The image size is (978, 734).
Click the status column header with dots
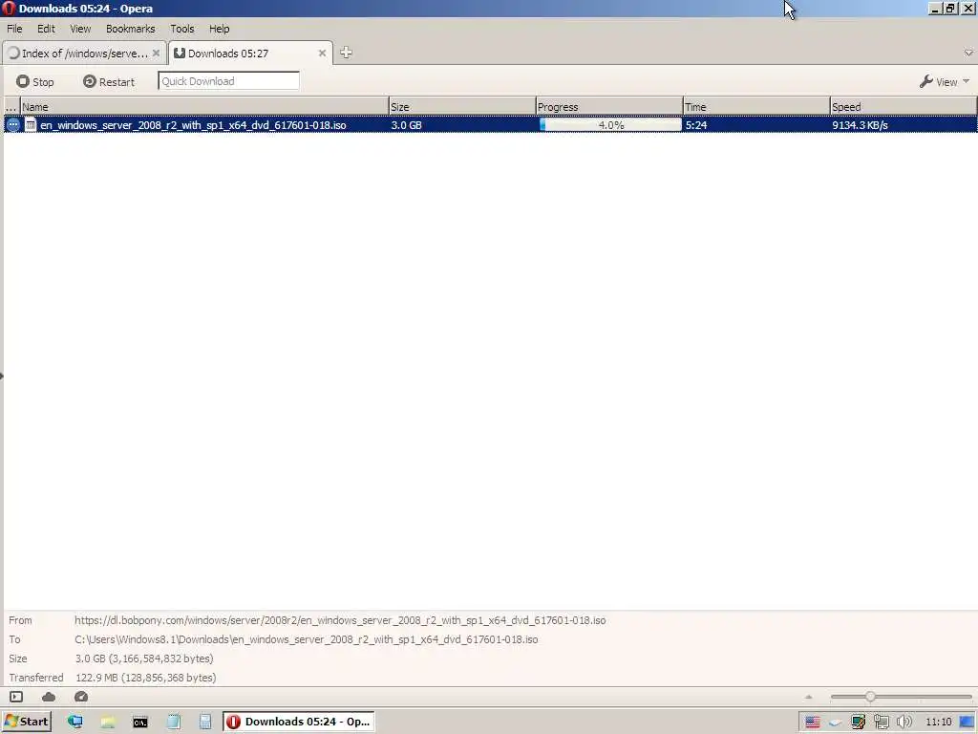[x=11, y=107]
